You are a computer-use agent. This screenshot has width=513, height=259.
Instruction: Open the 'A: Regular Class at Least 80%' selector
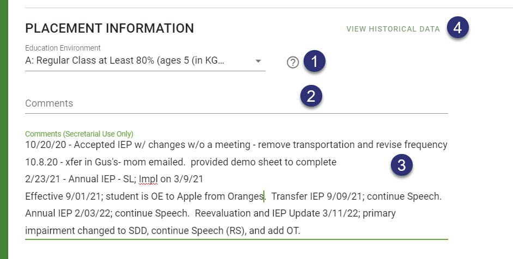coord(145,61)
